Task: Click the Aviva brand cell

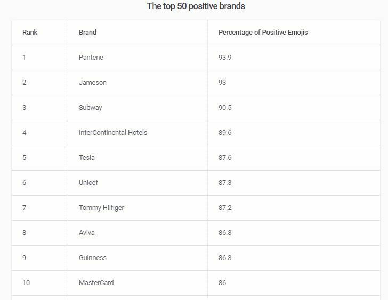Action: [87, 233]
